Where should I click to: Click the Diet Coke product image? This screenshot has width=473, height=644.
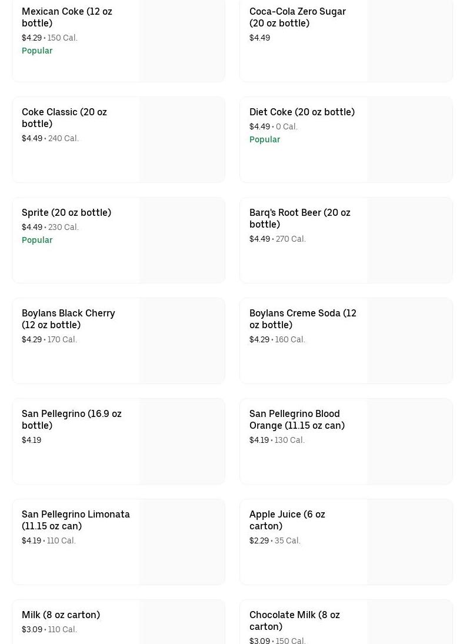[410, 140]
